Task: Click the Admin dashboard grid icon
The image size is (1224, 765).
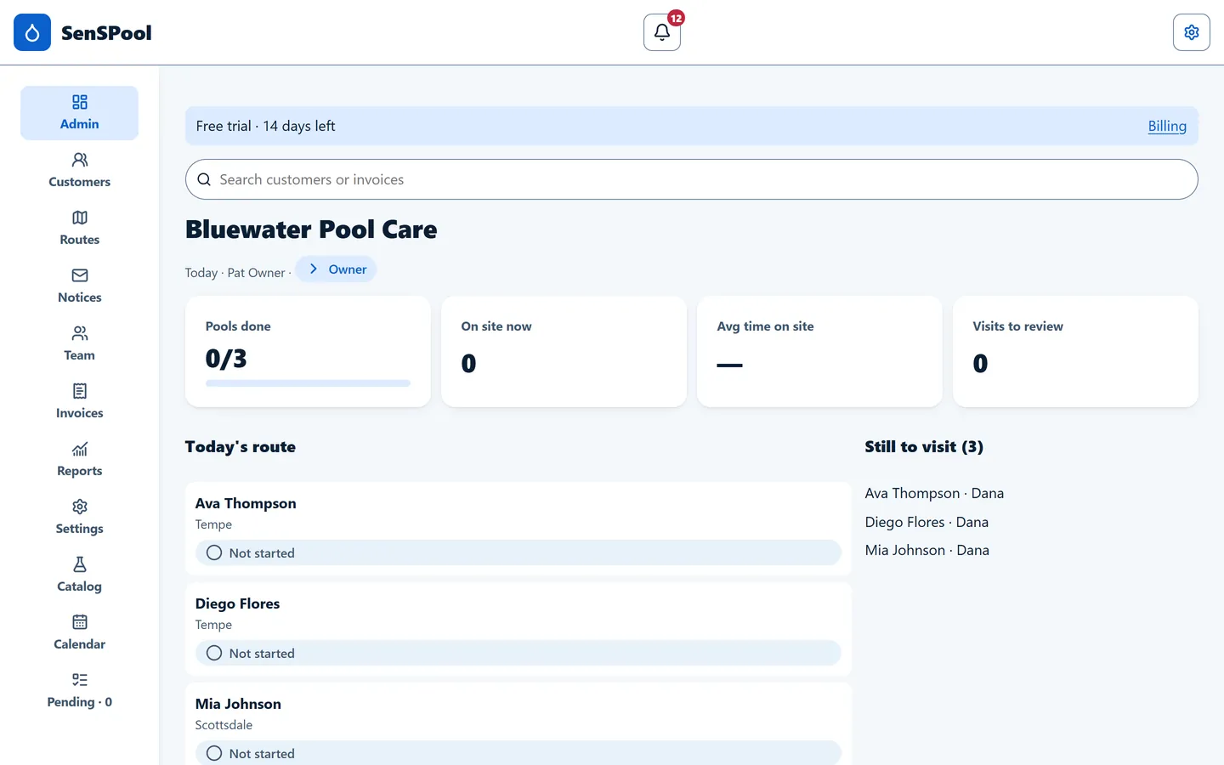Action: (x=80, y=102)
